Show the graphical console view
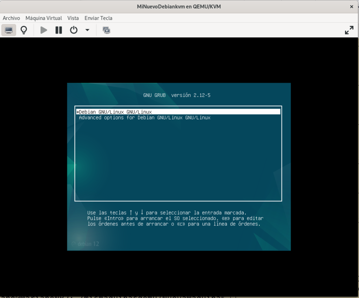The width and height of the screenshot is (359, 298). 9,30
